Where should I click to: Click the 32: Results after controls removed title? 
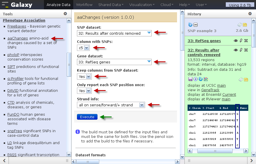click(x=204, y=52)
